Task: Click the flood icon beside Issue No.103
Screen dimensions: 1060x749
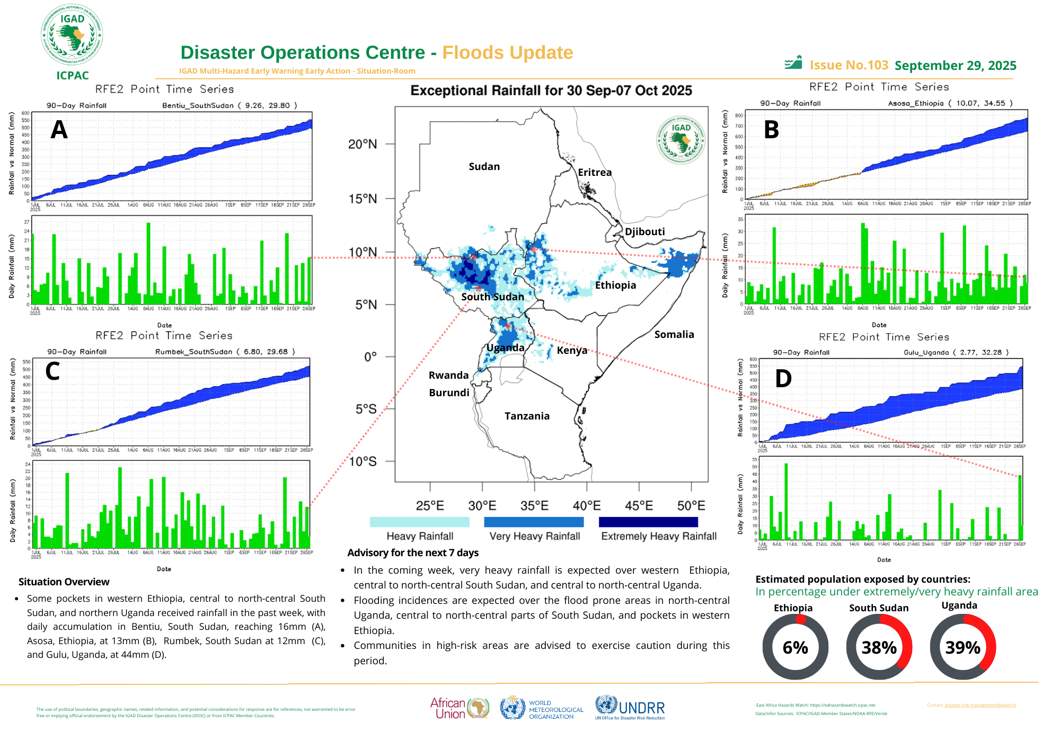Action: pos(793,63)
